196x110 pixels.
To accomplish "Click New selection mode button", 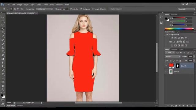I will (x=11, y=9).
